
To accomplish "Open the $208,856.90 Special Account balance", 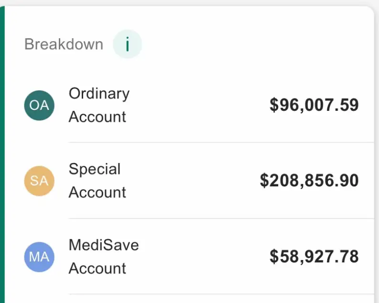I will (x=309, y=181).
